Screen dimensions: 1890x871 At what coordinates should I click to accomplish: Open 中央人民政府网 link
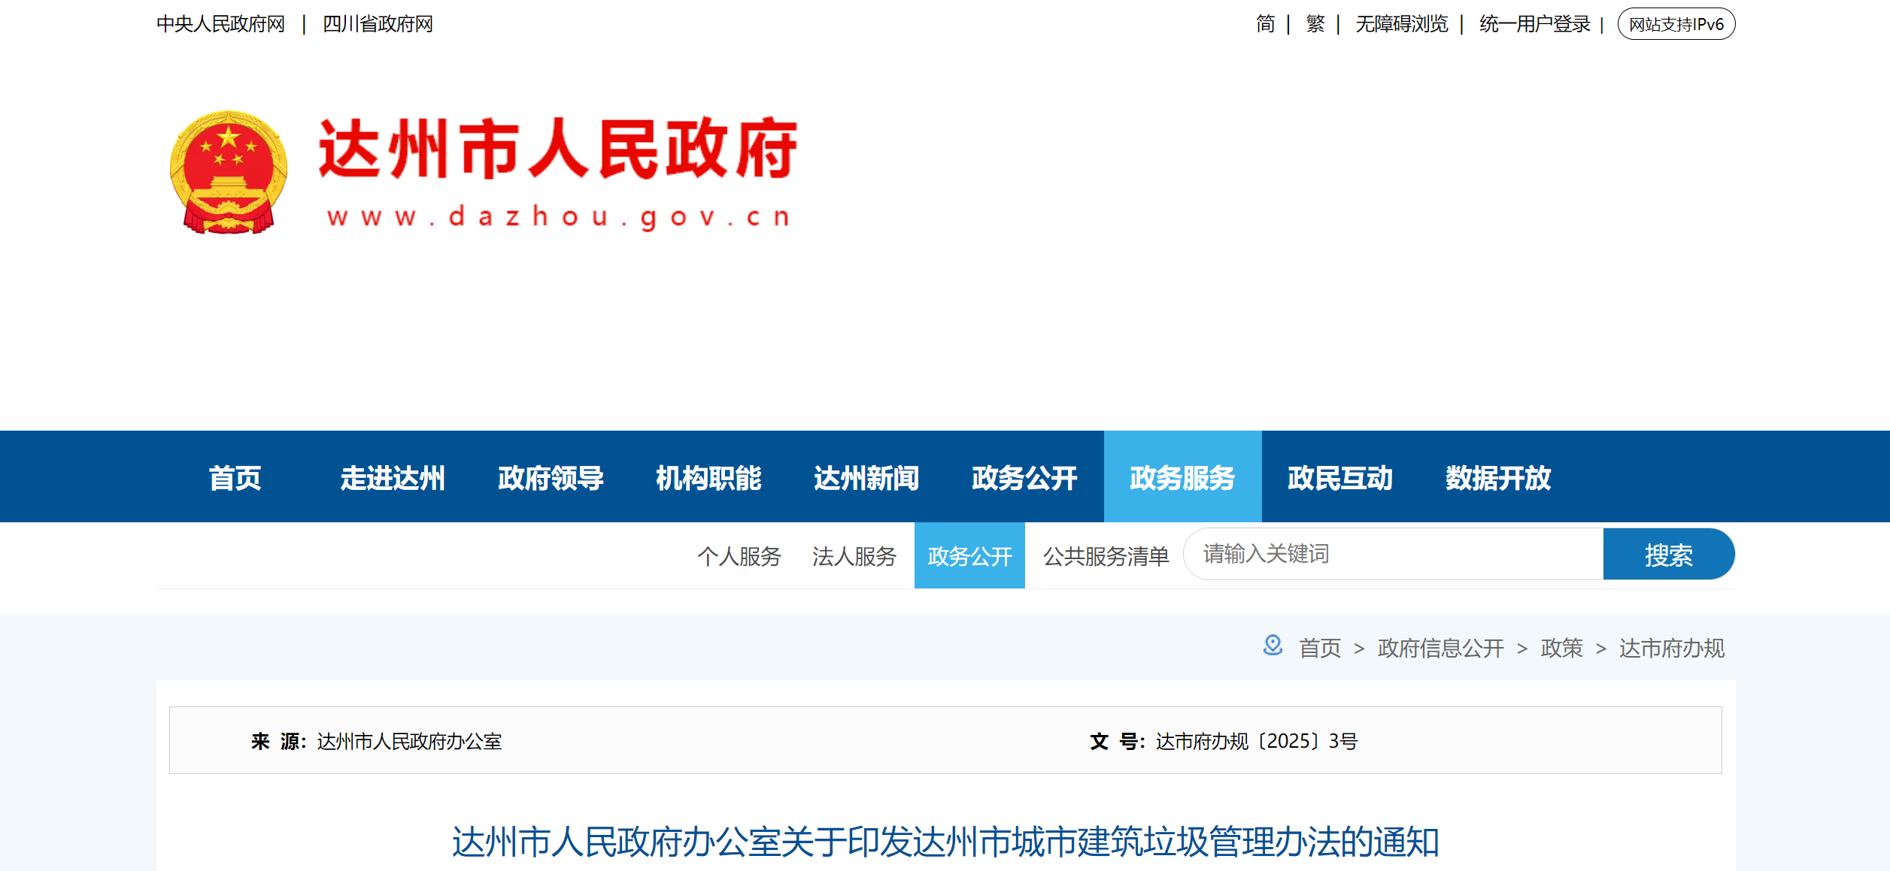click(220, 25)
